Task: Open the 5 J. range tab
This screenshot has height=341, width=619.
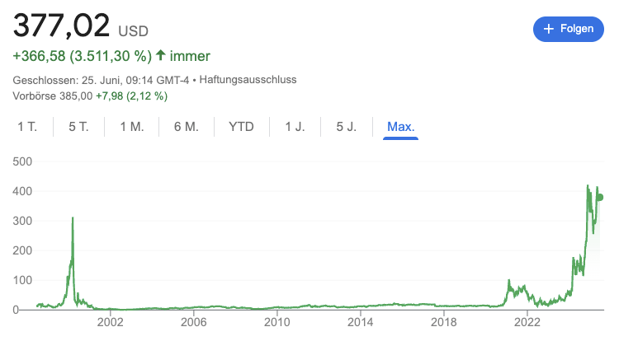Action: [346, 127]
